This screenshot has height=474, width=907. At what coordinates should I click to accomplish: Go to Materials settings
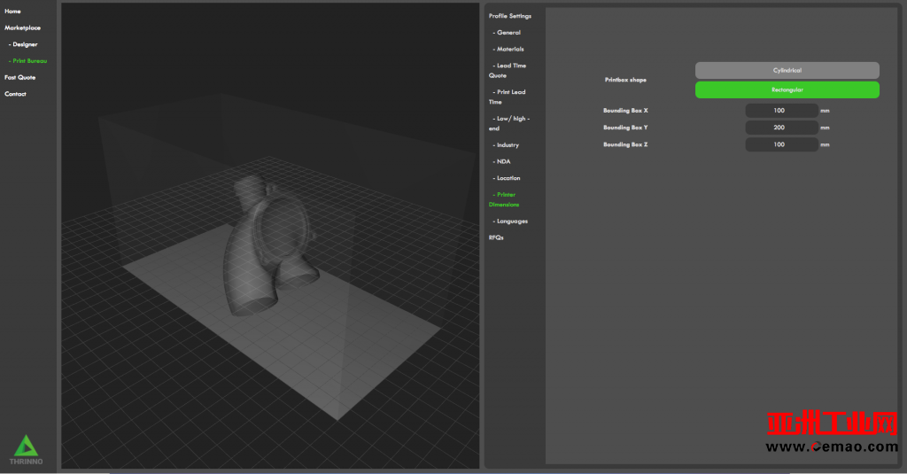pos(508,50)
